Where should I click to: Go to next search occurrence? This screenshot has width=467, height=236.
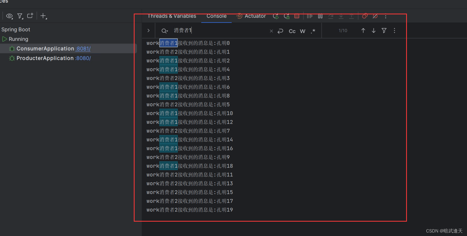(x=374, y=31)
